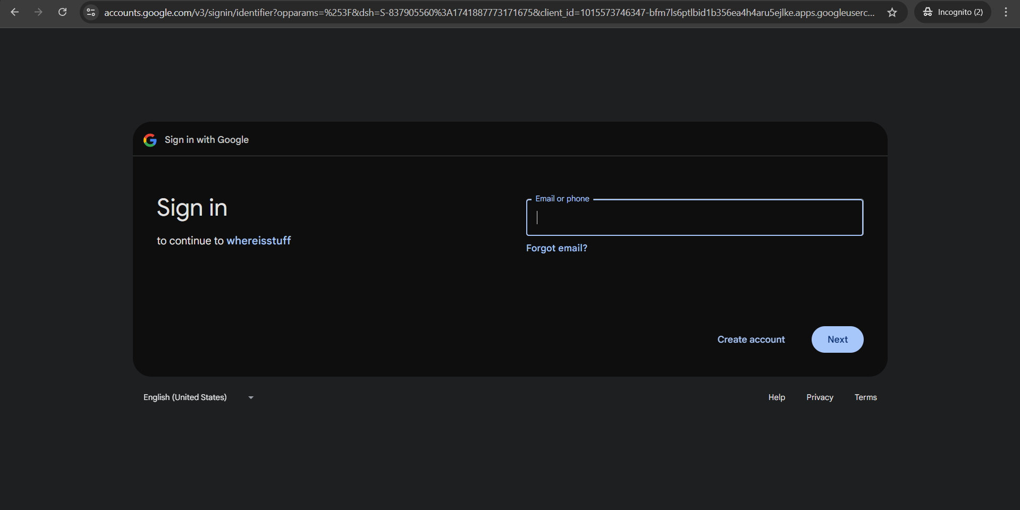The image size is (1020, 510).
Task: Open the whereisstuff app link
Action: click(259, 241)
